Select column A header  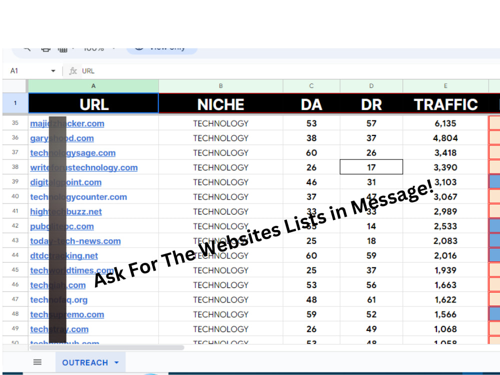click(x=93, y=86)
